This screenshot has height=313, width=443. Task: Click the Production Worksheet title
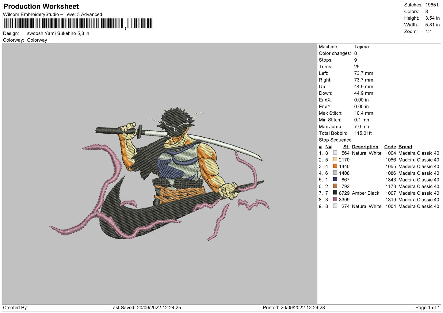(41, 6)
